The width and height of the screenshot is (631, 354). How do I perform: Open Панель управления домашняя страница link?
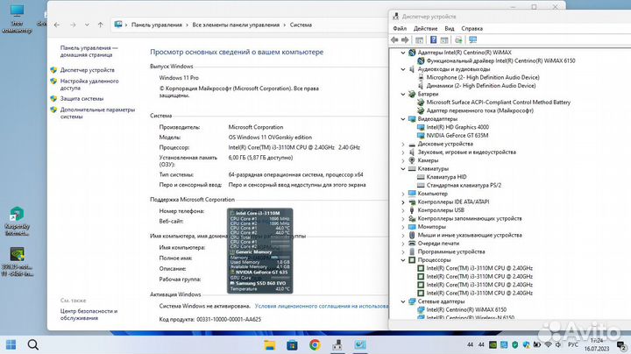pyautogui.click(x=89, y=51)
